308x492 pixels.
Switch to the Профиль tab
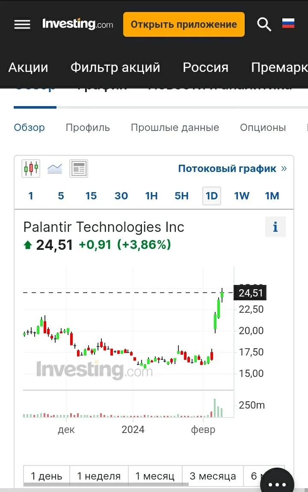coord(88,127)
